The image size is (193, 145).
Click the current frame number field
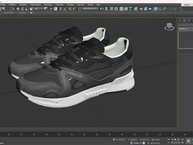(x=175, y=143)
